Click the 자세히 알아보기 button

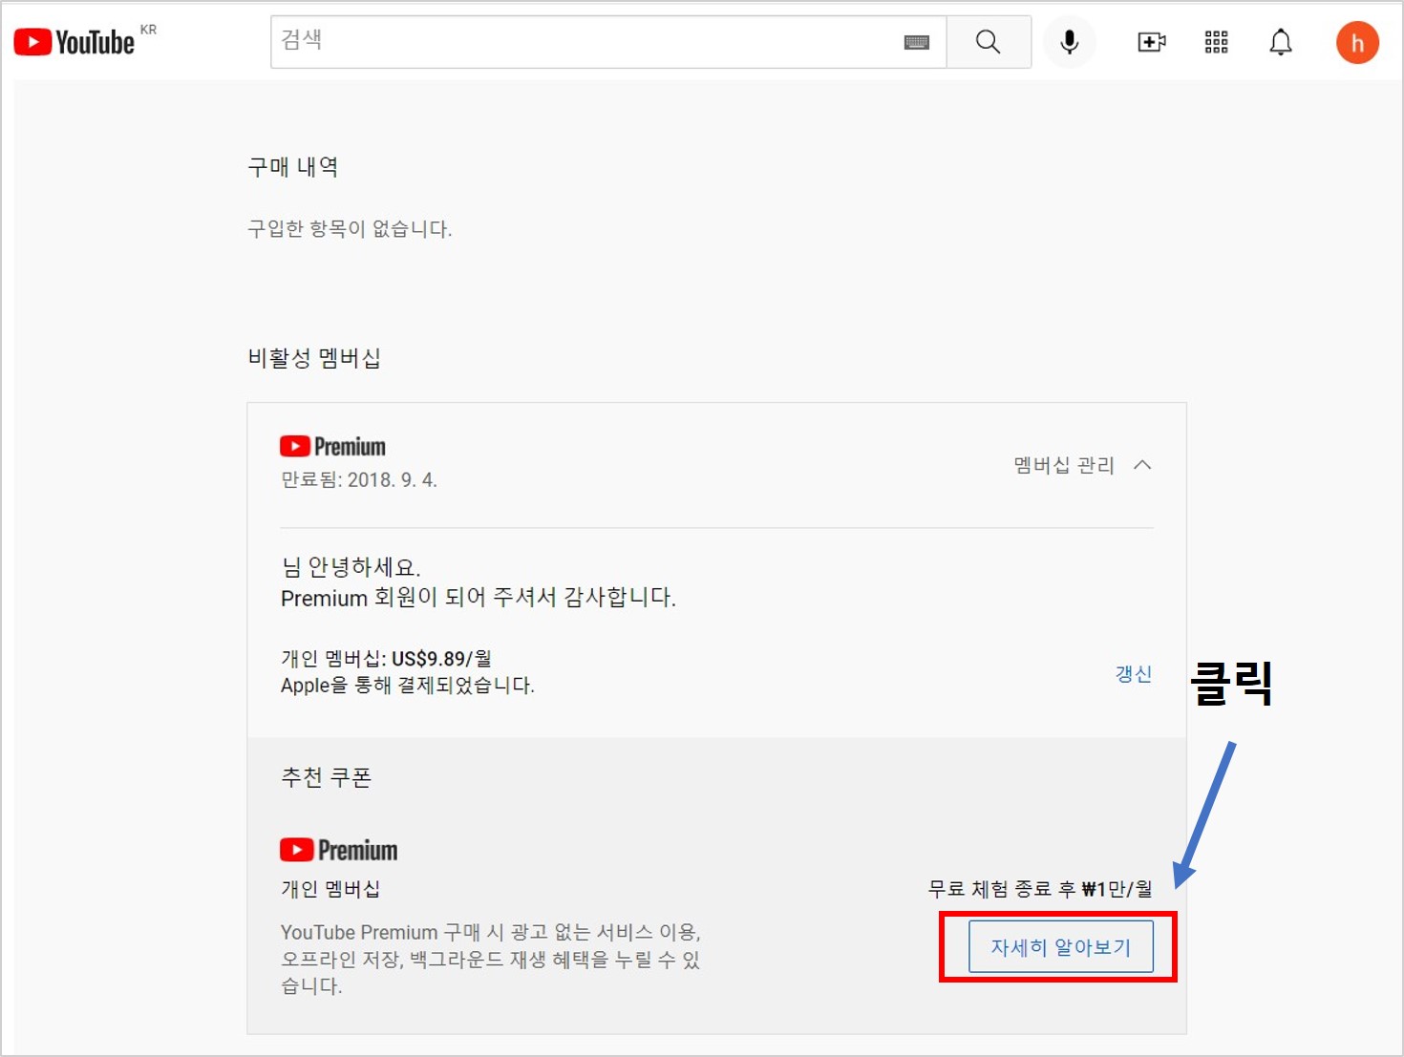[x=1061, y=946]
